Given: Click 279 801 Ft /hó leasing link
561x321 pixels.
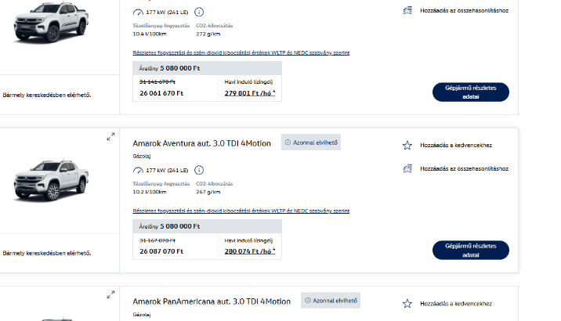Looking at the screenshot, I should tap(250, 93).
